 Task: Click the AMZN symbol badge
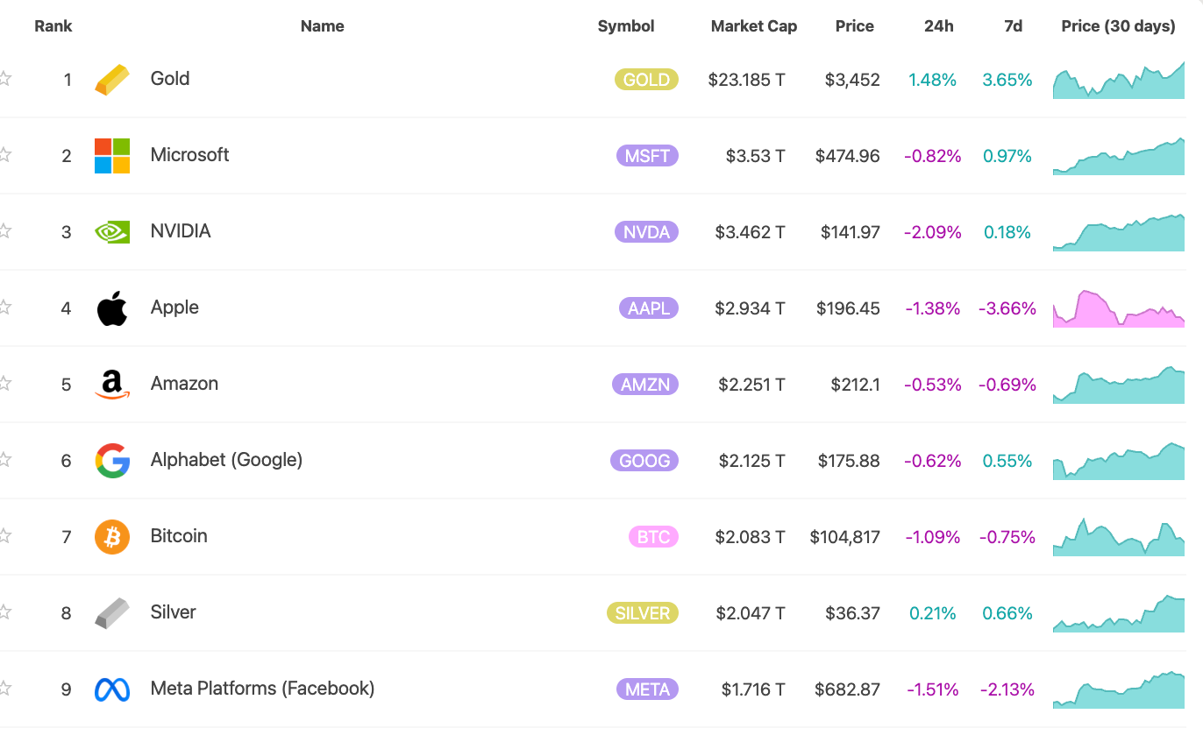(645, 385)
